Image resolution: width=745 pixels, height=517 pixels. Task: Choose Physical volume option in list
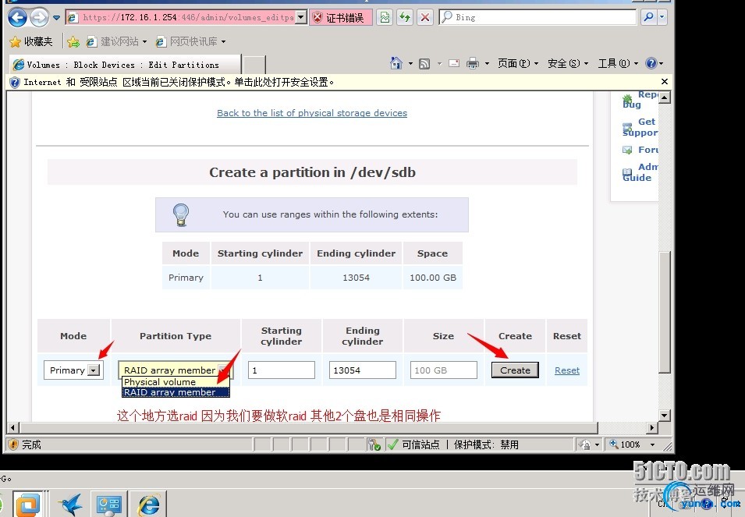pos(176,382)
